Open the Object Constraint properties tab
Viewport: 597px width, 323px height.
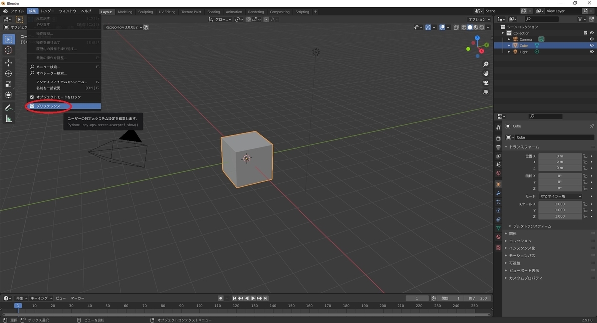pos(498,220)
